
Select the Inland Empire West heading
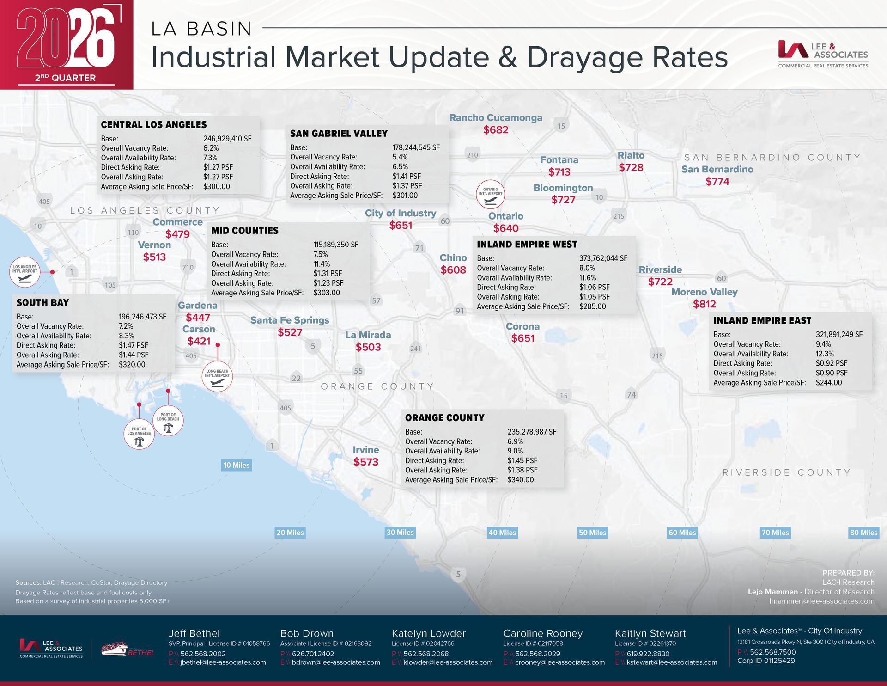pyautogui.click(x=527, y=245)
